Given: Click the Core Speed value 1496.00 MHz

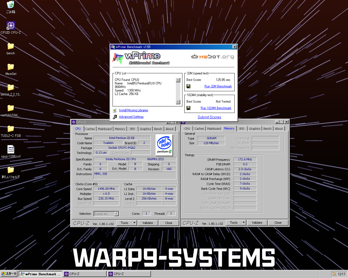Looking at the screenshot, I should 106,189.
